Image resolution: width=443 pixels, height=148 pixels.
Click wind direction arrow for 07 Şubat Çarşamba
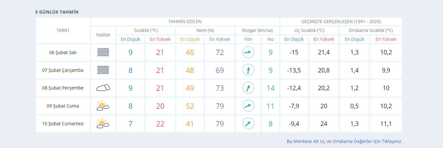[248, 70]
